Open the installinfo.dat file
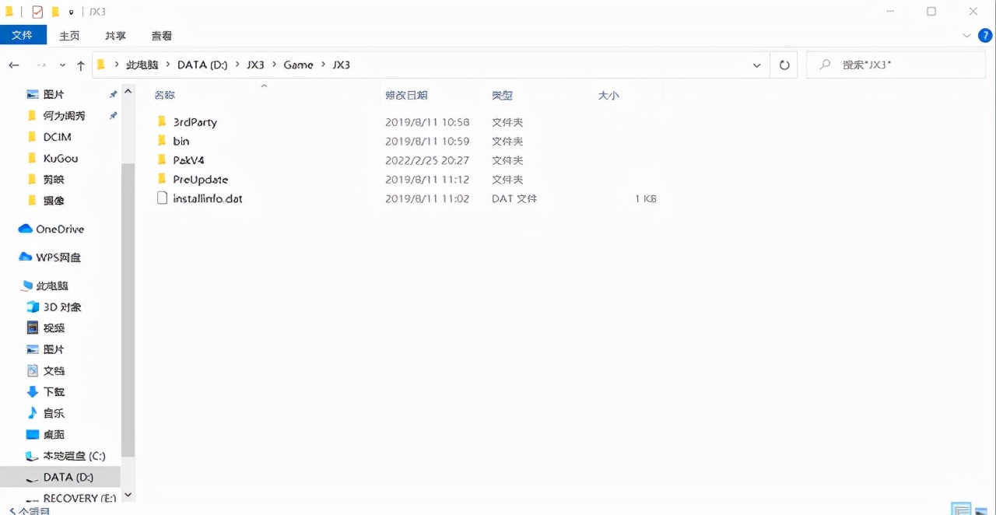996x515 pixels. [x=206, y=198]
